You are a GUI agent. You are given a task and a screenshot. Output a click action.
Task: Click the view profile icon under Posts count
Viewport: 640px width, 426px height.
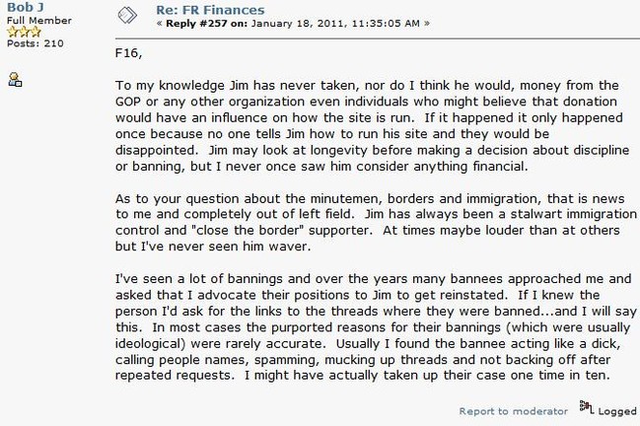pyautogui.click(x=15, y=80)
